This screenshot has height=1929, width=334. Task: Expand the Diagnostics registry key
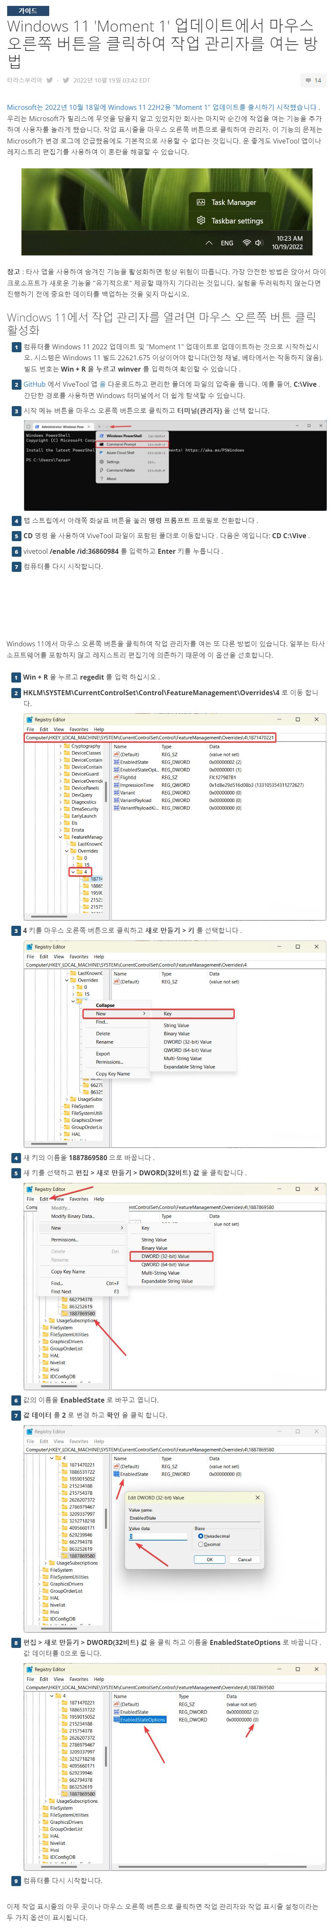click(x=61, y=802)
